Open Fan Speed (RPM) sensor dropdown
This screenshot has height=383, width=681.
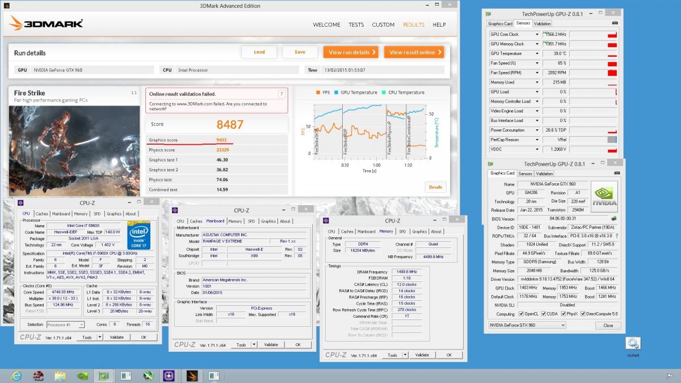[537, 73]
